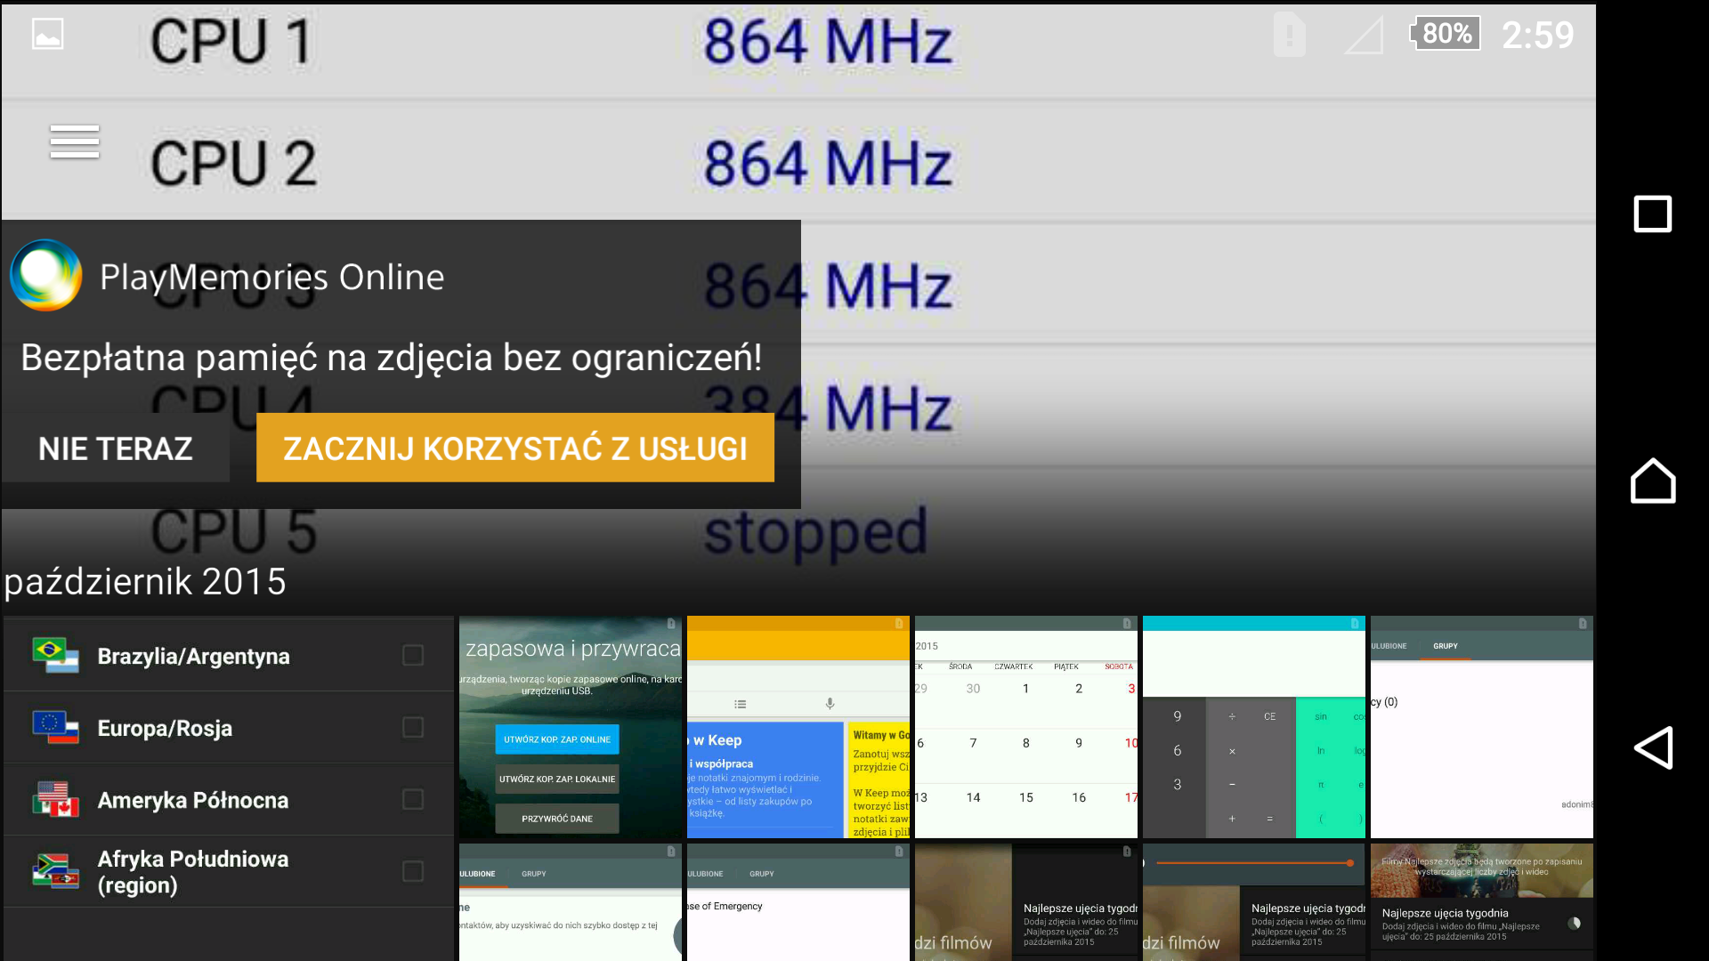Tap ZACZNIJ KORZYSTAĆ Z USŁUGI button
Image resolution: width=1709 pixels, height=961 pixels.
pos(515,448)
